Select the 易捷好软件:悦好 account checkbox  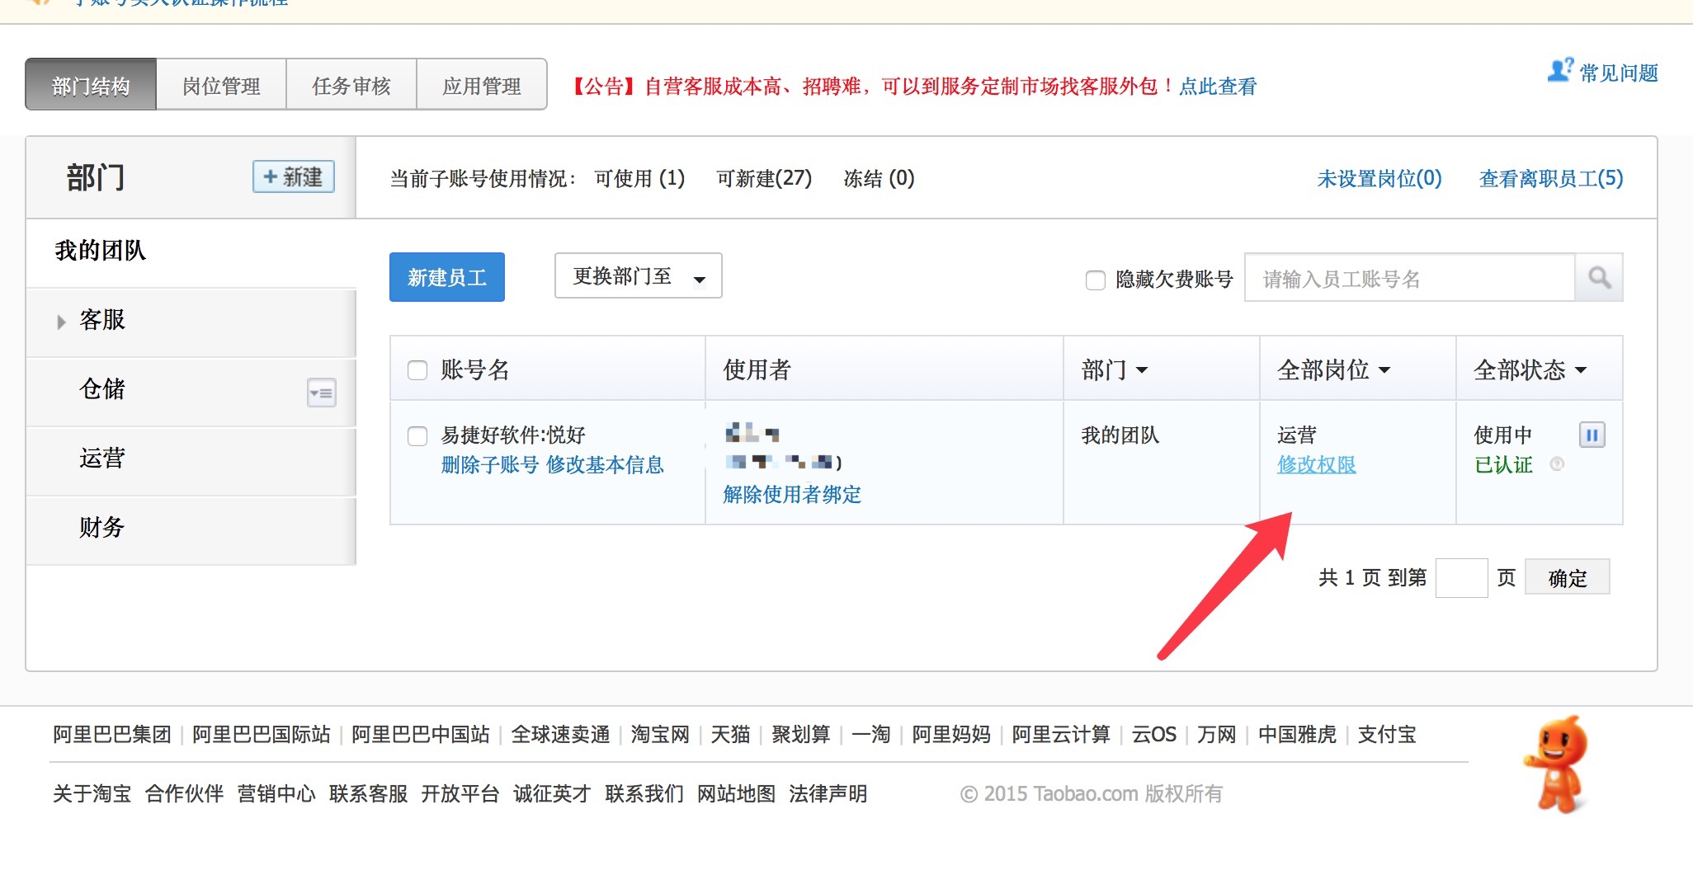pyautogui.click(x=417, y=436)
